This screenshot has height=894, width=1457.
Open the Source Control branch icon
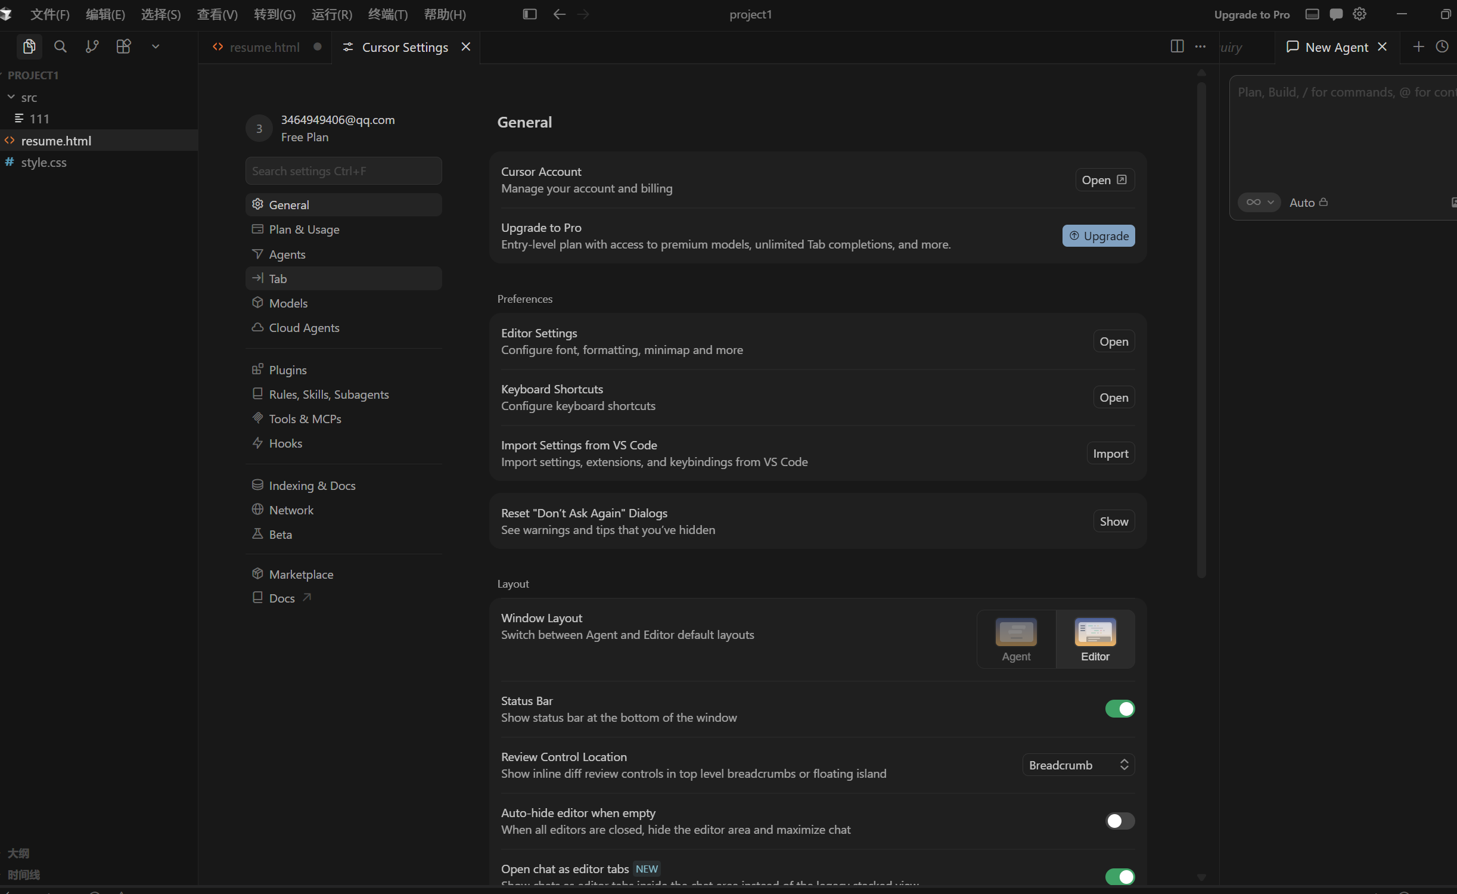point(92,46)
